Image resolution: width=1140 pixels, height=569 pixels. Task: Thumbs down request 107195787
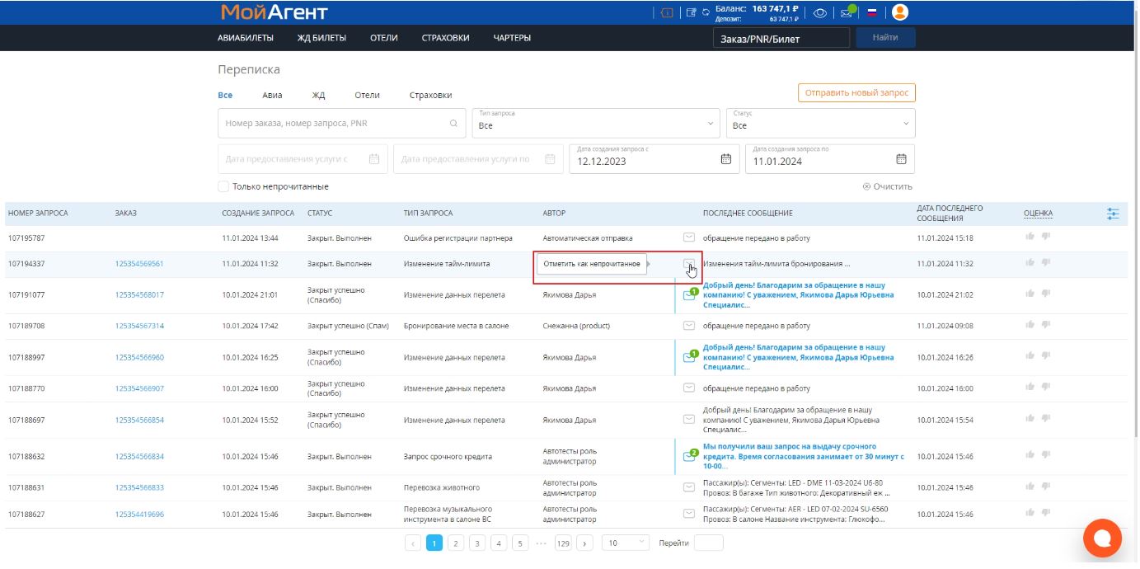coord(1045,237)
